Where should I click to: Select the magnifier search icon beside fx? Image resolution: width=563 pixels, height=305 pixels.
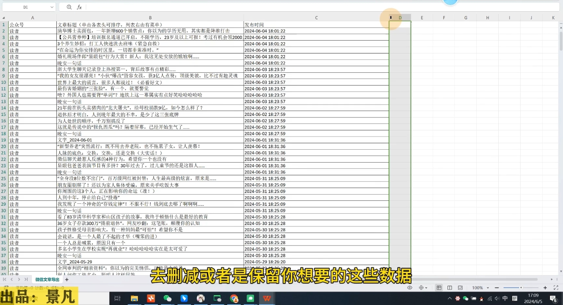[x=69, y=7]
